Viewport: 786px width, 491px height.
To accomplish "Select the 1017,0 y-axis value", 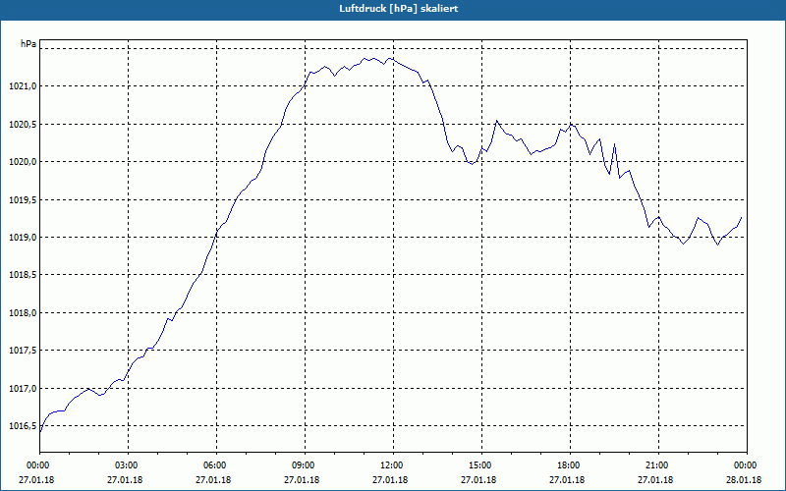I will coord(23,389).
